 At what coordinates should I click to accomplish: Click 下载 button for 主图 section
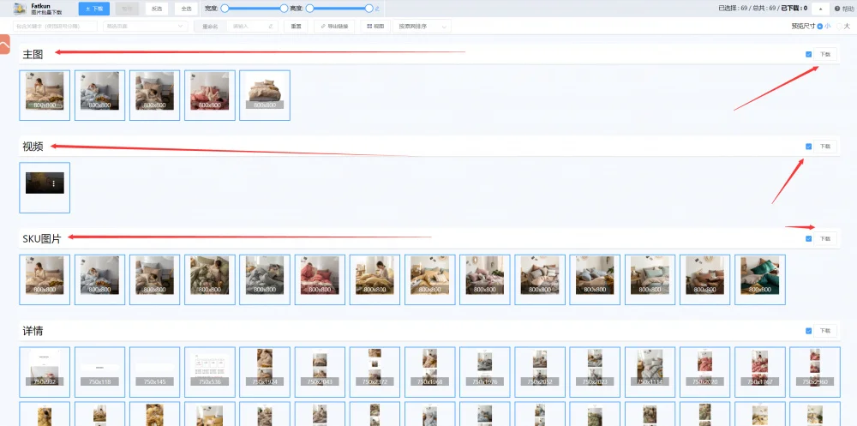824,54
